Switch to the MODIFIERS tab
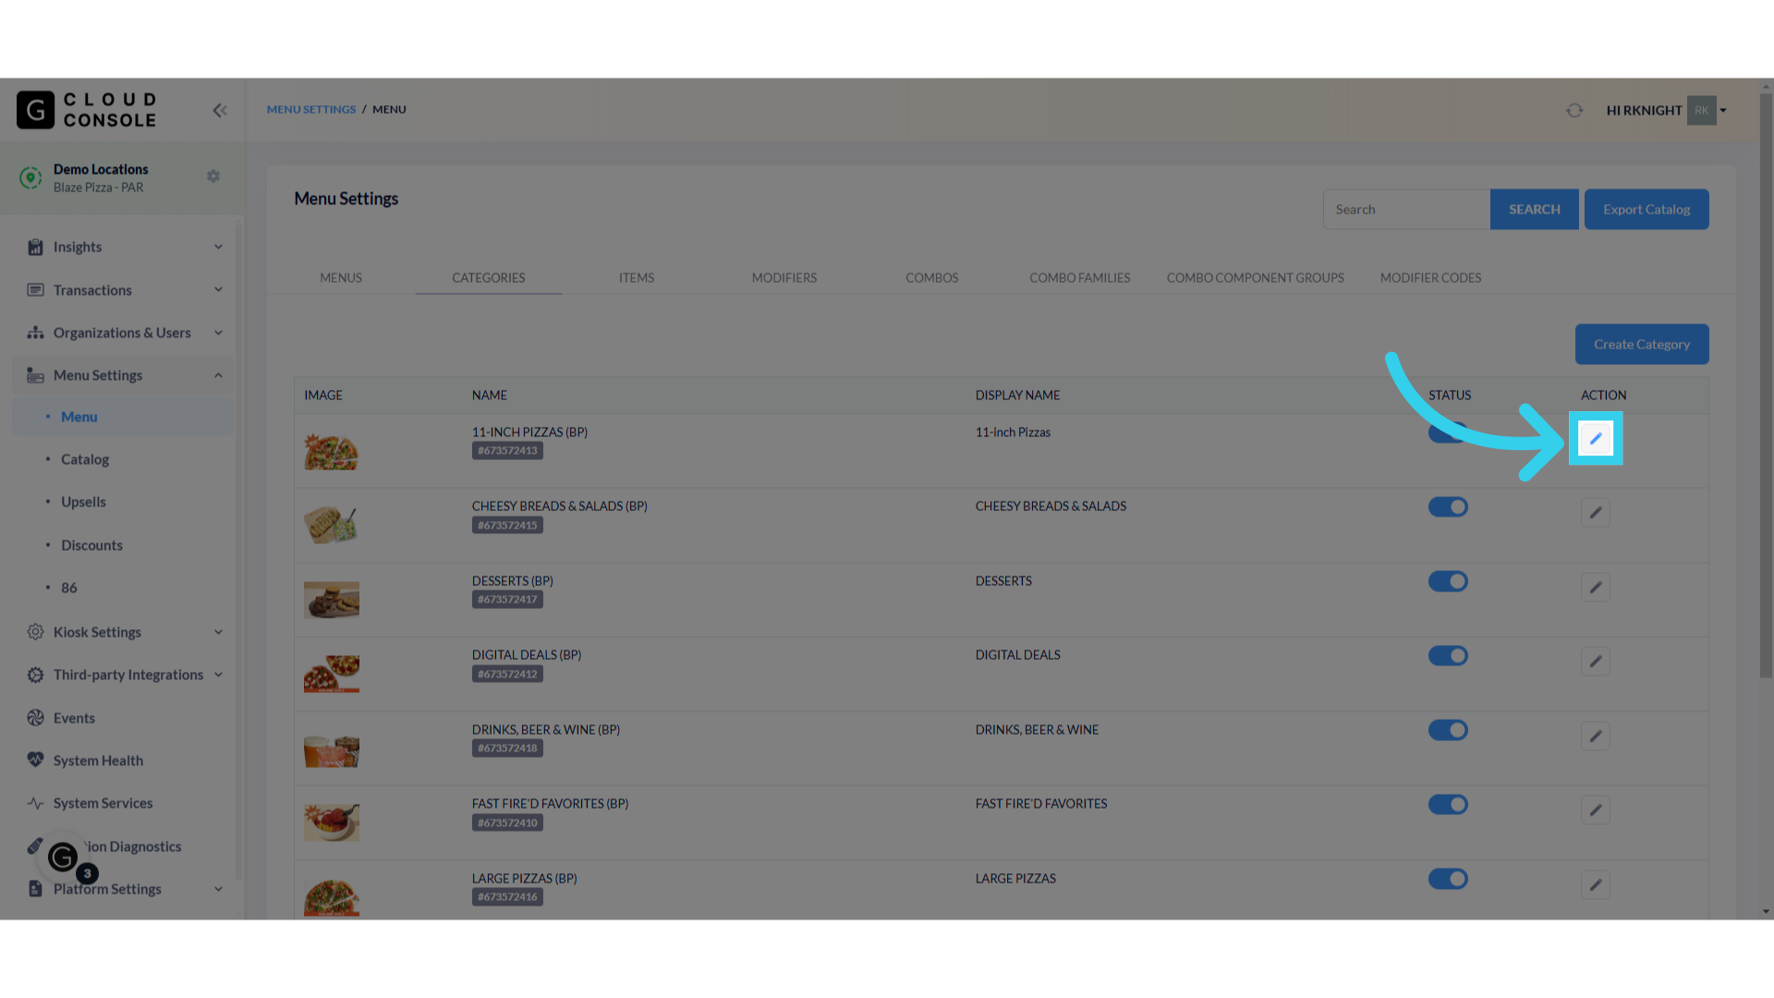This screenshot has width=1774, height=998. point(784,277)
